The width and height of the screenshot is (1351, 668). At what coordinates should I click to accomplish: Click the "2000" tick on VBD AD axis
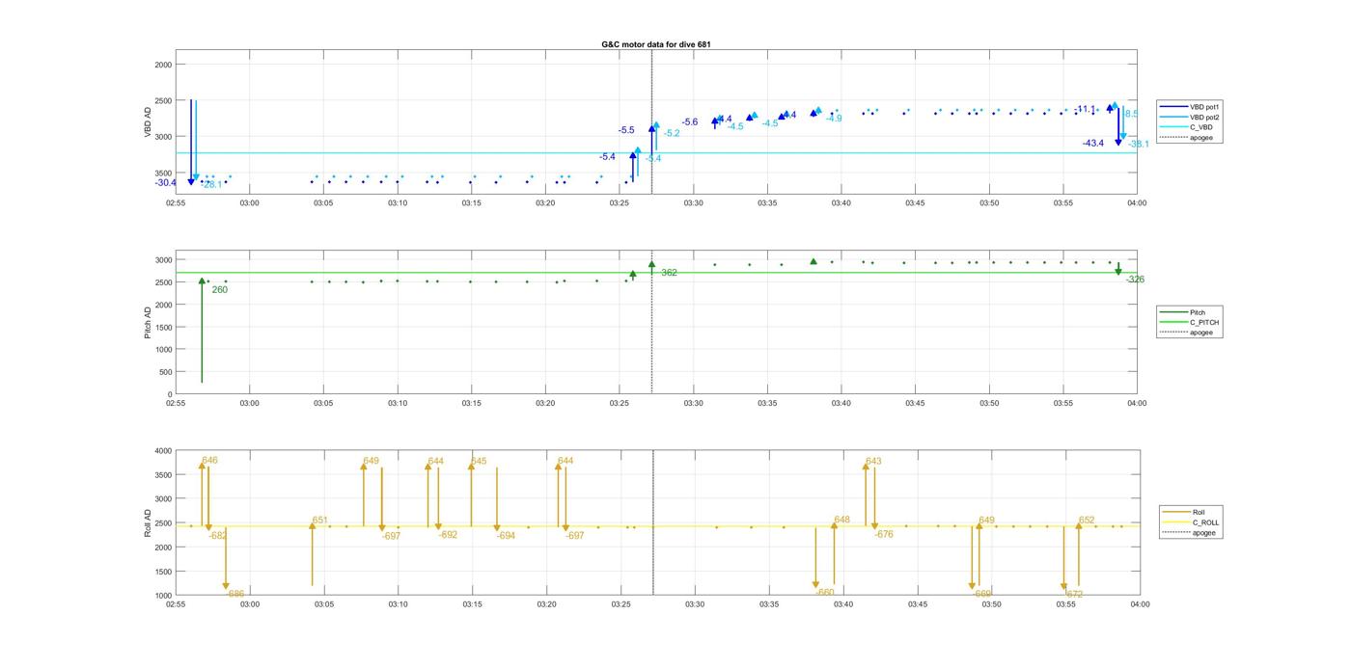(x=161, y=65)
